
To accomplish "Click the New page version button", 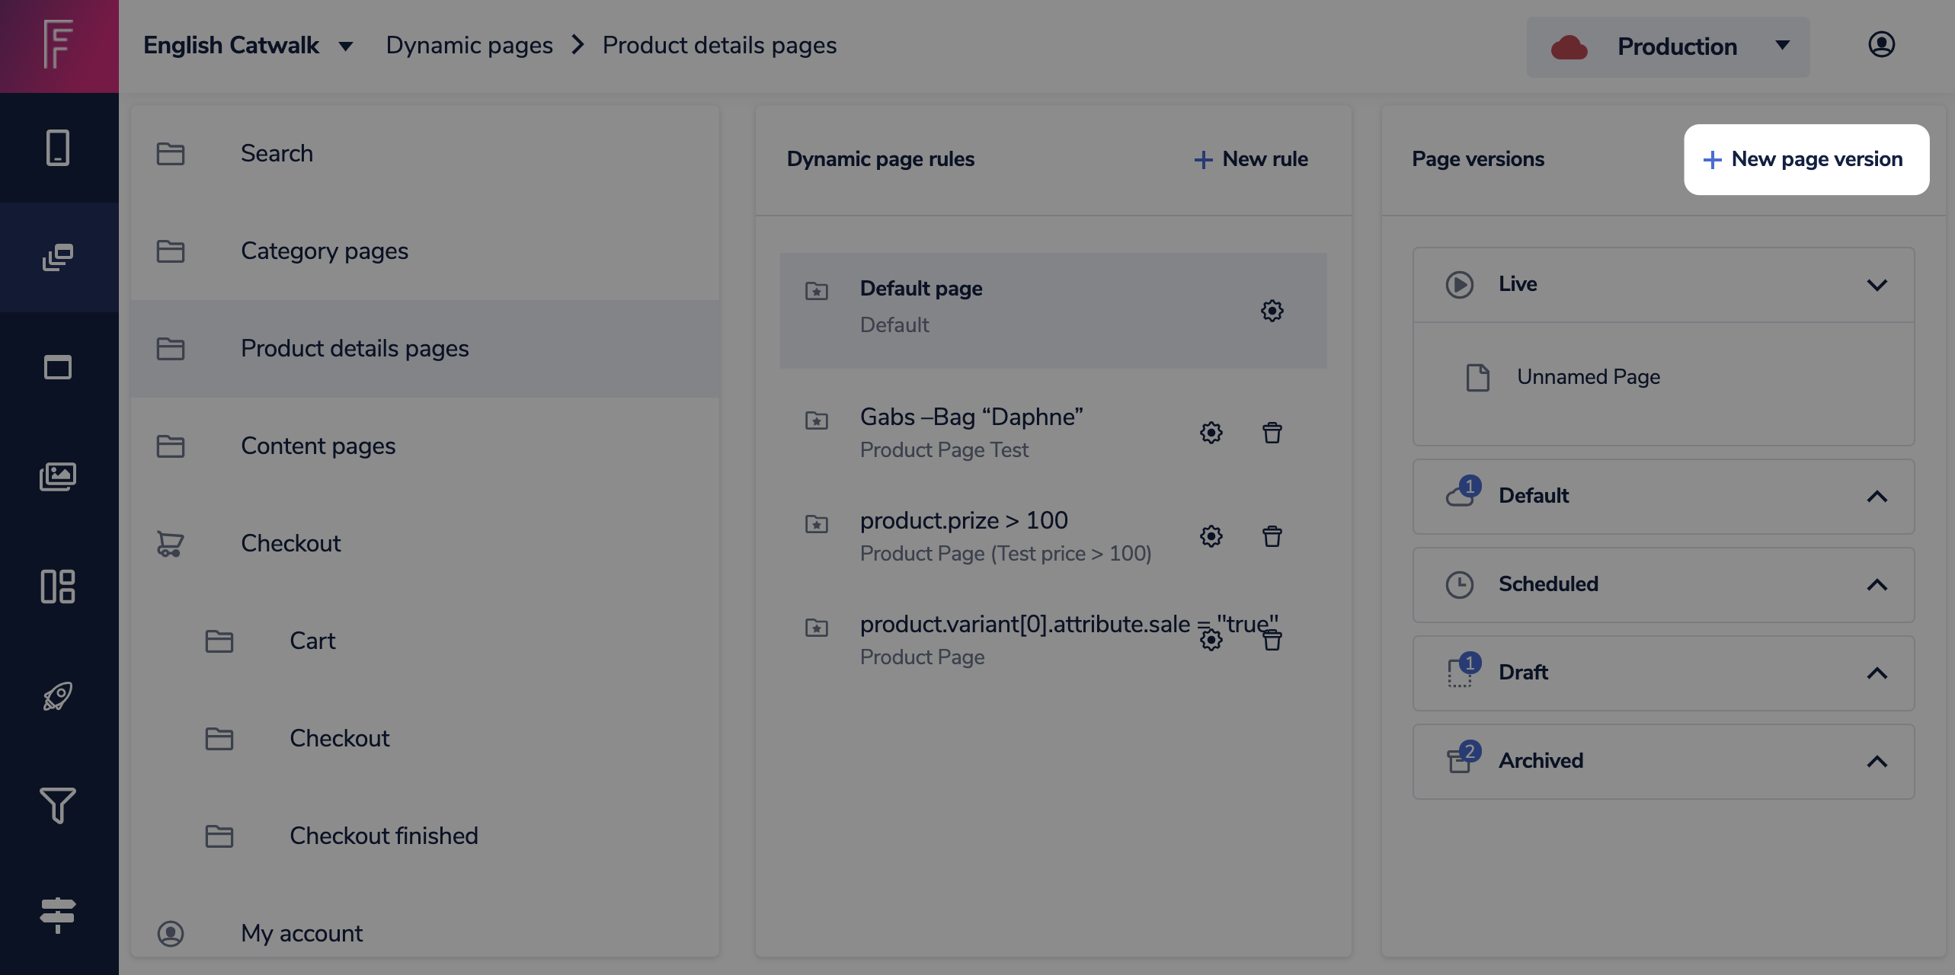I will coord(1806,159).
